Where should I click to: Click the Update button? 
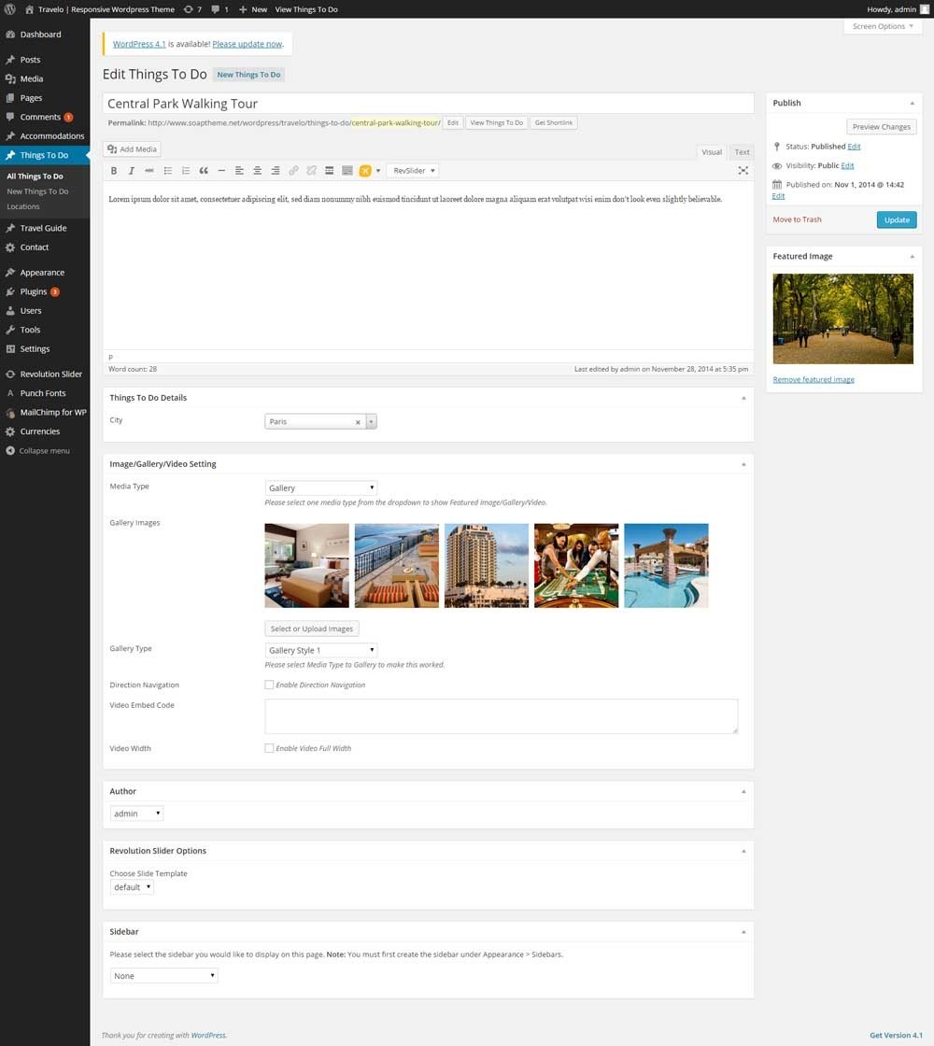(897, 220)
